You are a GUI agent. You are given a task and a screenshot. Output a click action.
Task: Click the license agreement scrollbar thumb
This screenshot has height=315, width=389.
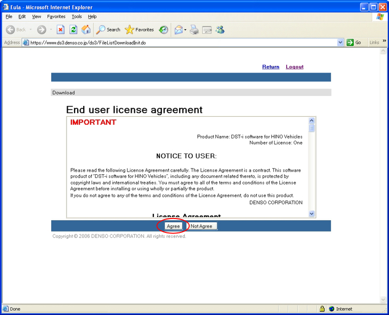pyautogui.click(x=312, y=128)
